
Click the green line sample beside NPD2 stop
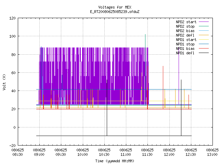pos(204,26)
